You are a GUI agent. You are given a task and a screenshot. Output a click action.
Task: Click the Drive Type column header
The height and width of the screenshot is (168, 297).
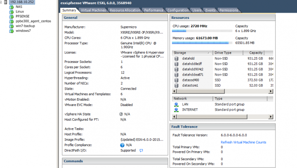(228, 53)
